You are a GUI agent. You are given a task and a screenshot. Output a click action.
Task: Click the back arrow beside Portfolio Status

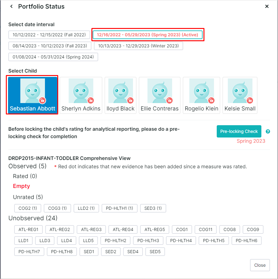coord(11,6)
